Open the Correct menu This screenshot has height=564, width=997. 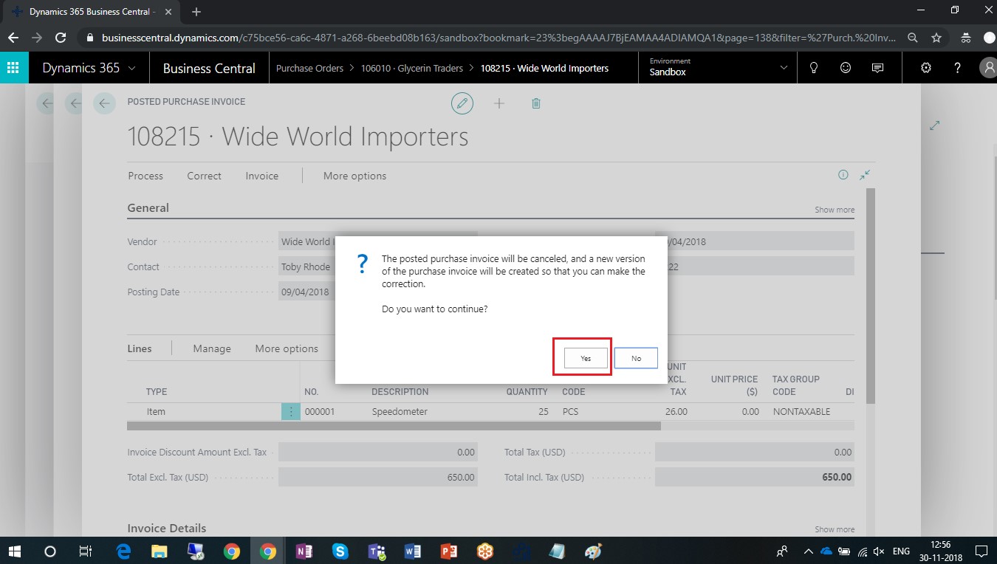pyautogui.click(x=204, y=176)
